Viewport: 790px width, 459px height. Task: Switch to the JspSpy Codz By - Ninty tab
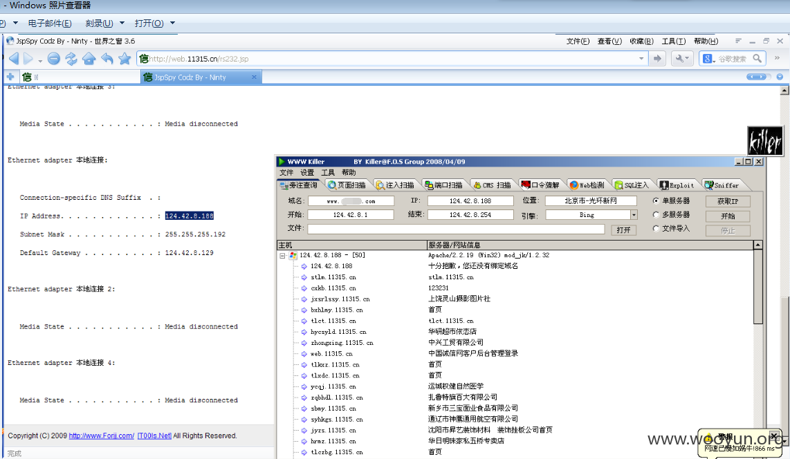pyautogui.click(x=201, y=77)
